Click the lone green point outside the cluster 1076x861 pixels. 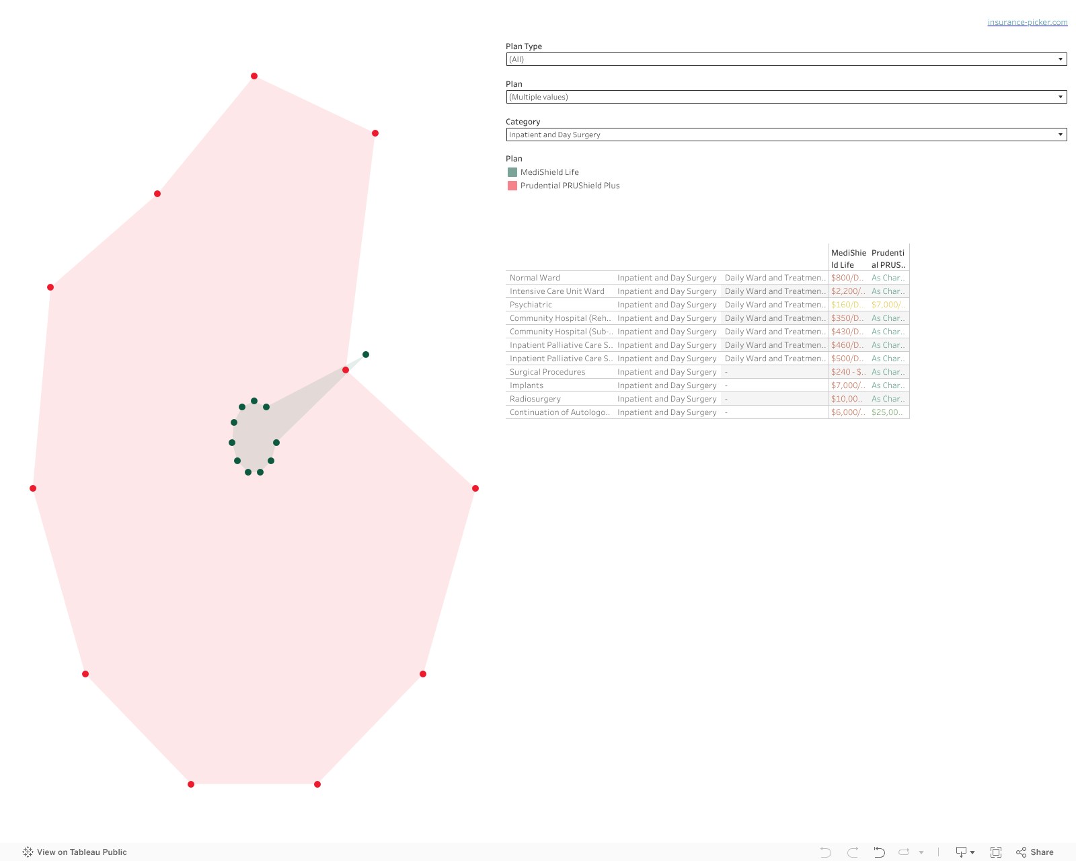coord(366,354)
